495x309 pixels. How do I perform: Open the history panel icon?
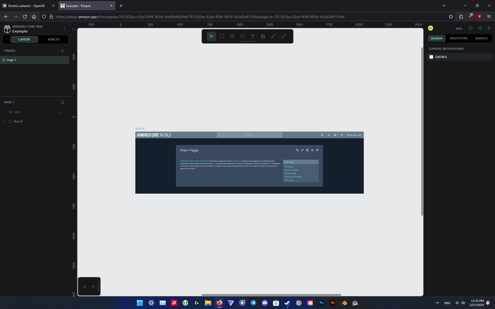point(480,28)
